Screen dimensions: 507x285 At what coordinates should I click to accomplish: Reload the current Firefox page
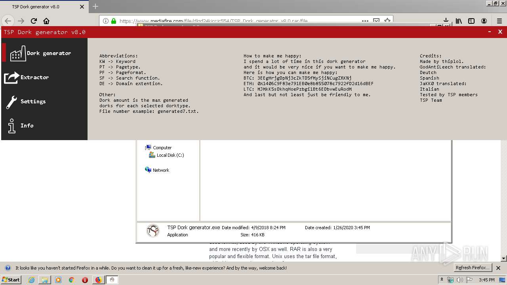[34, 21]
